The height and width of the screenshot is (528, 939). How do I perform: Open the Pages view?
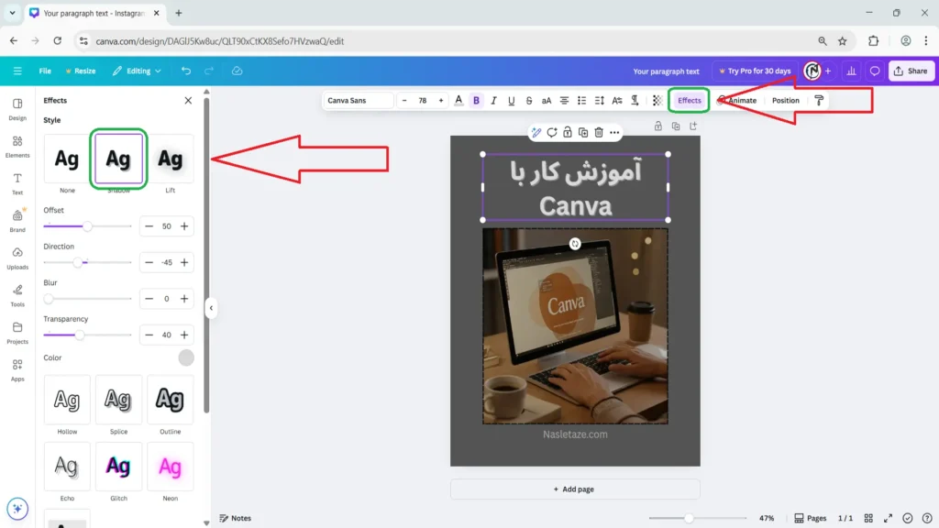pyautogui.click(x=811, y=518)
